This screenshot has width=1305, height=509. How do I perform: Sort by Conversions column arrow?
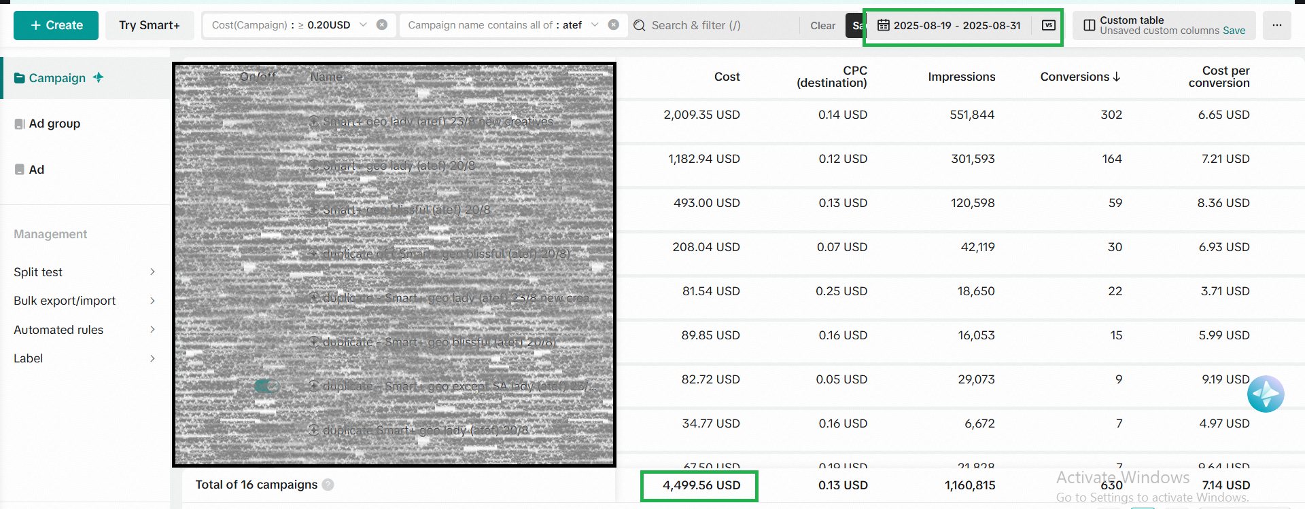1117,77
